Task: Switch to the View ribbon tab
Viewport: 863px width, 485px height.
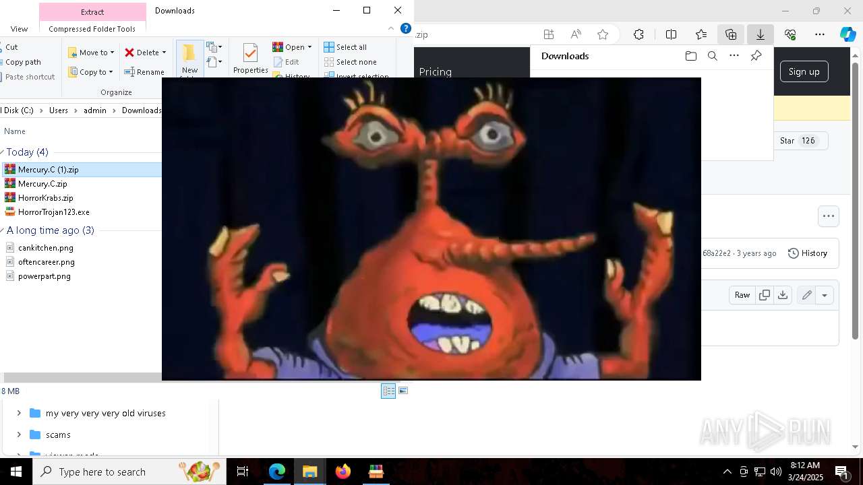Action: pyautogui.click(x=19, y=29)
